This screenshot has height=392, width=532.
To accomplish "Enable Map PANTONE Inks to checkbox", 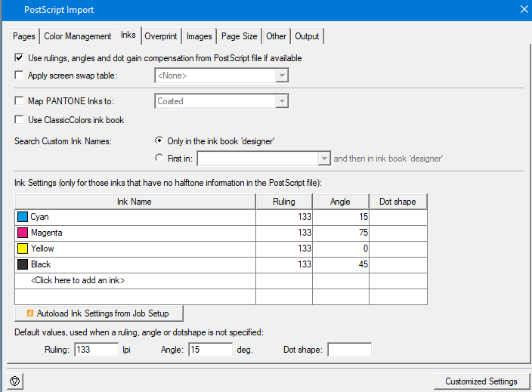I will point(19,100).
